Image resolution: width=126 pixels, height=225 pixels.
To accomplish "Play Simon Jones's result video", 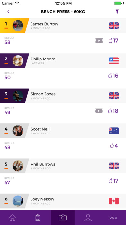I will [x=99, y=111].
